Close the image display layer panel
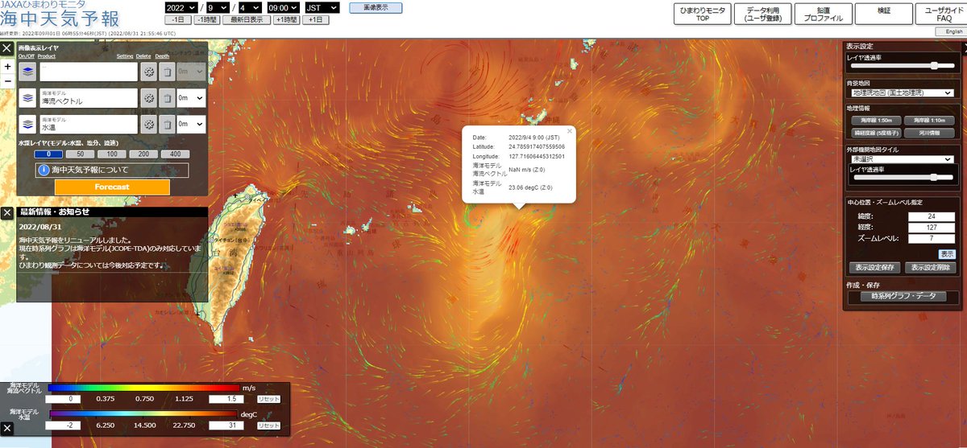Viewport: 967px width, 448px height. point(7,49)
